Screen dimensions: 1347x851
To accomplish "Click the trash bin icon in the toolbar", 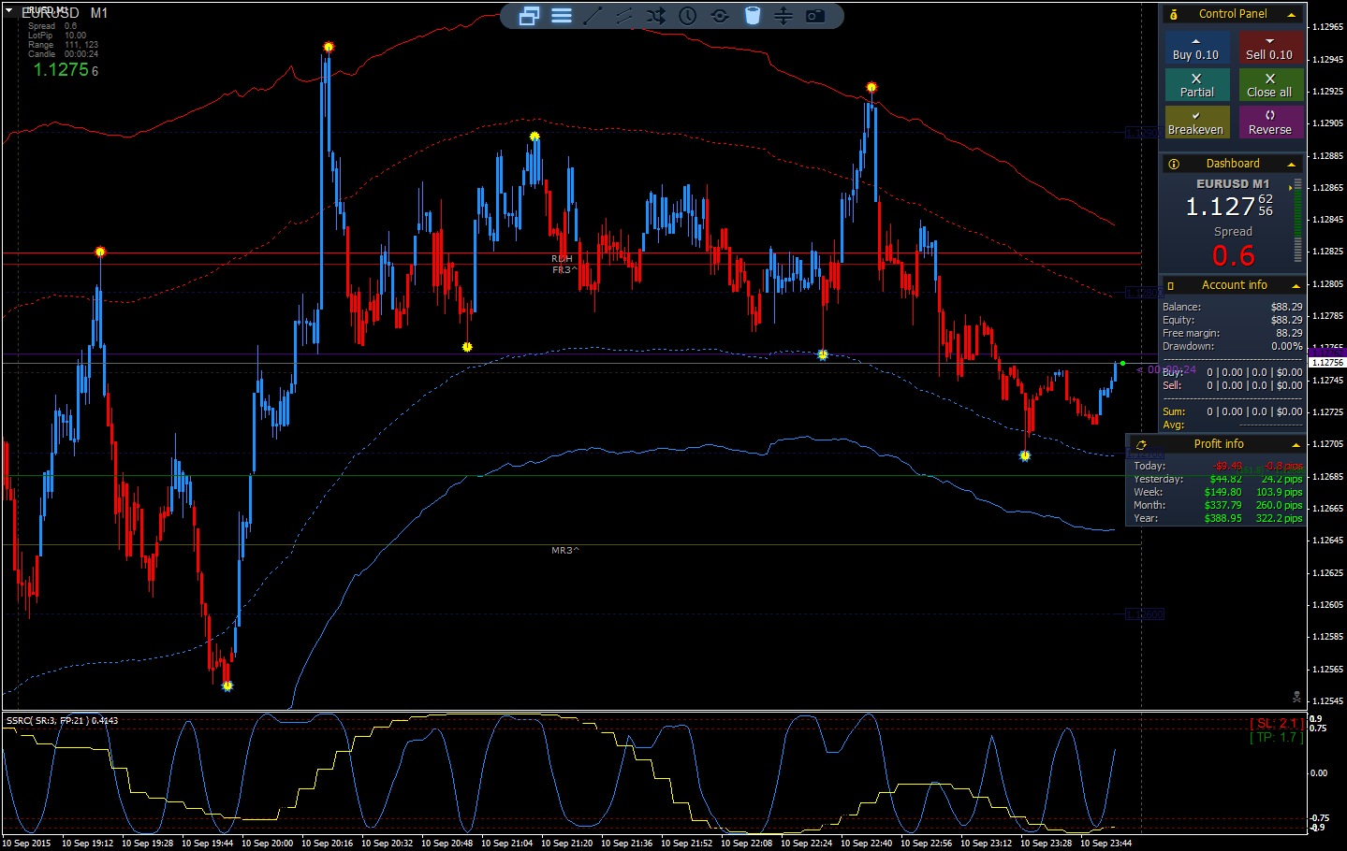I will (x=753, y=16).
